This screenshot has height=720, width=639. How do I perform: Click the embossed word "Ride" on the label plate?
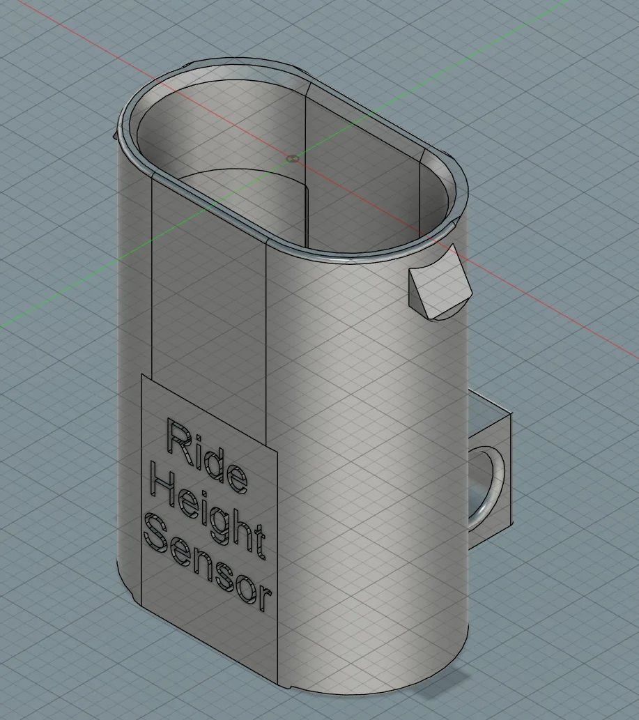[x=207, y=457]
